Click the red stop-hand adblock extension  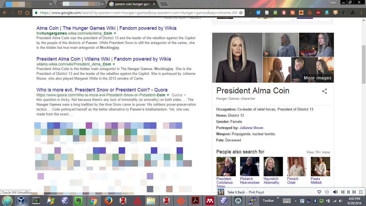pyautogui.click(x=284, y=13)
